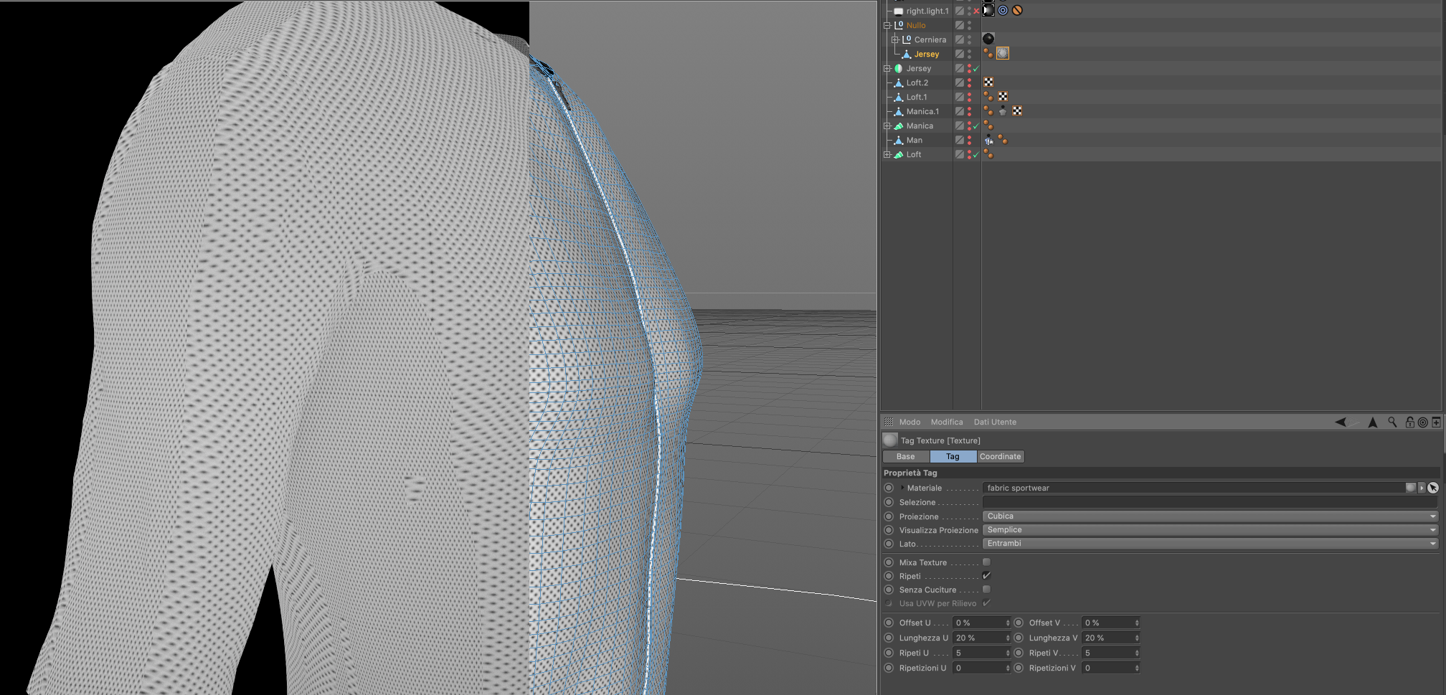Toggle the red X enable mark on right.light.1

976,11
